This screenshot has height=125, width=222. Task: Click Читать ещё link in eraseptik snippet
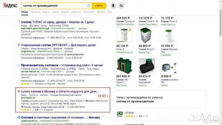point(69,104)
